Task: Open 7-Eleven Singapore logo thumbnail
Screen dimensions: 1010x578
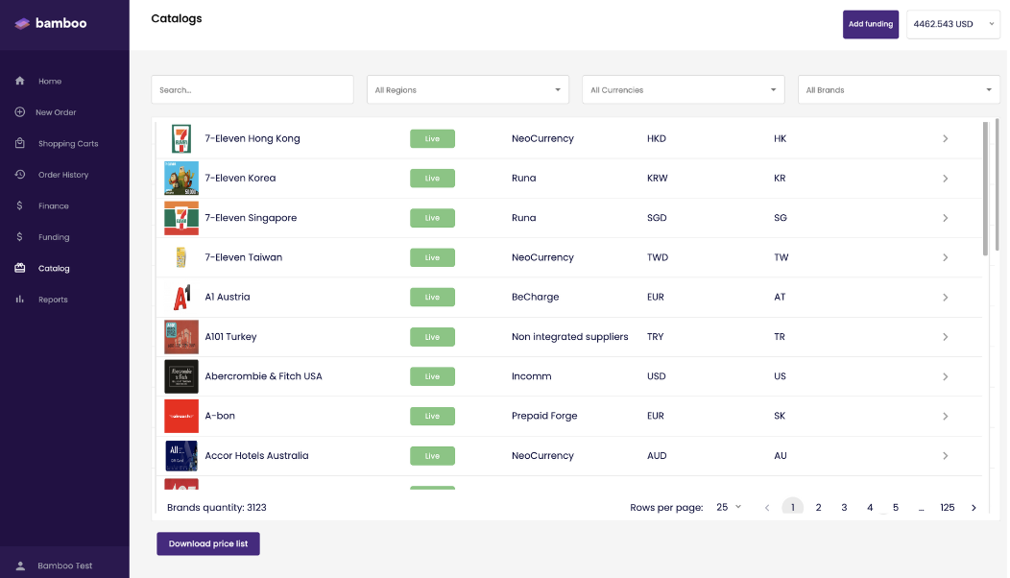Action: pos(181,218)
